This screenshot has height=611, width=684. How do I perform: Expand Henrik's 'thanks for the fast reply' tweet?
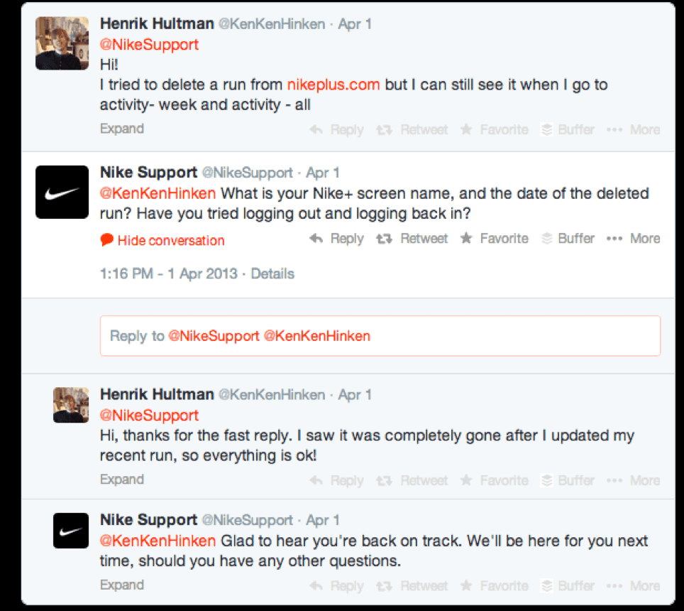122,480
